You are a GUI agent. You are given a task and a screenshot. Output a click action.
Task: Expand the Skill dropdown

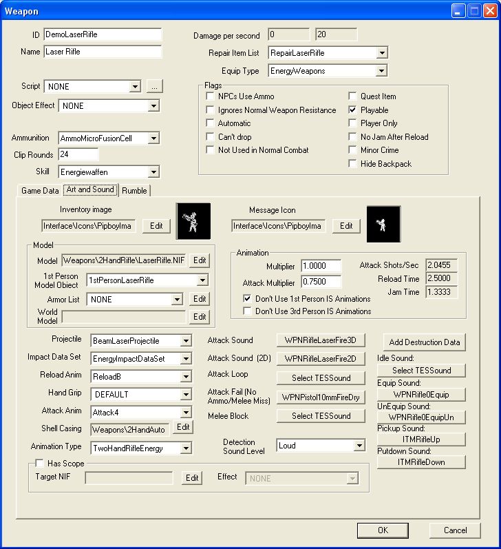tap(153, 172)
